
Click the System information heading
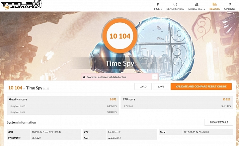click(21, 122)
